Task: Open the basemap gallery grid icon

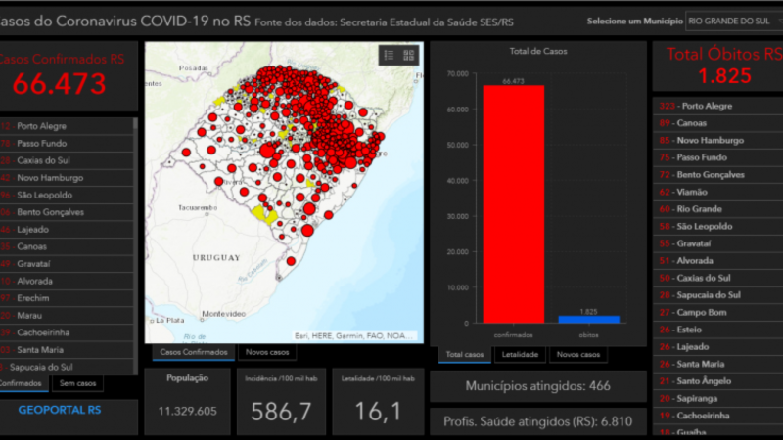Action: (x=409, y=55)
